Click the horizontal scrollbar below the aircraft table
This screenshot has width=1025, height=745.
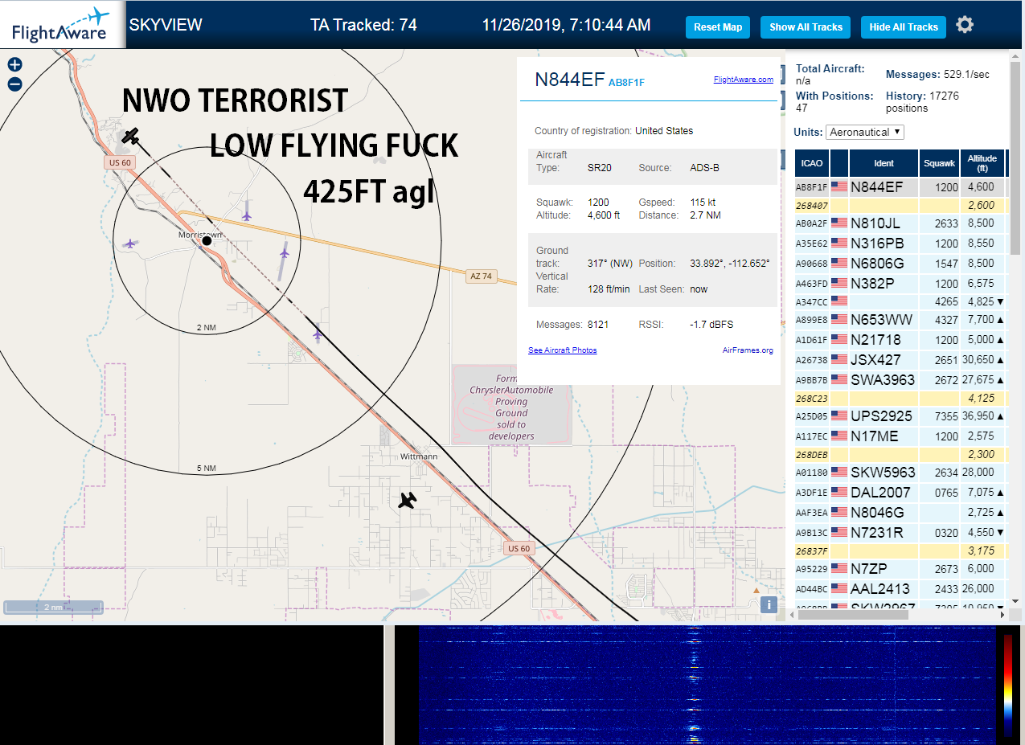coord(852,614)
